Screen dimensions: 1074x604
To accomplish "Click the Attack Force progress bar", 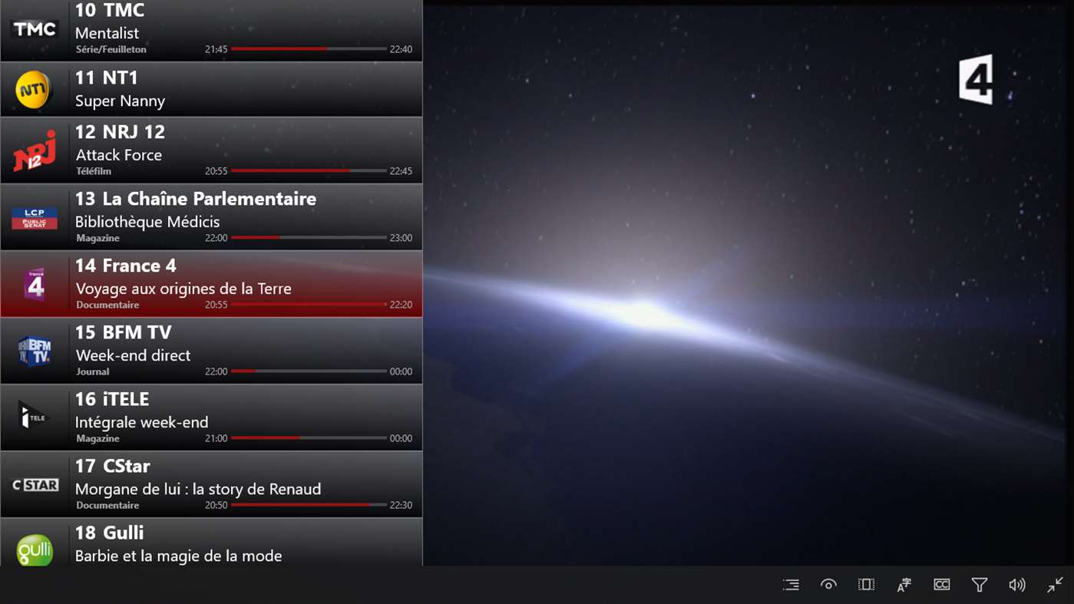I will 309,171.
